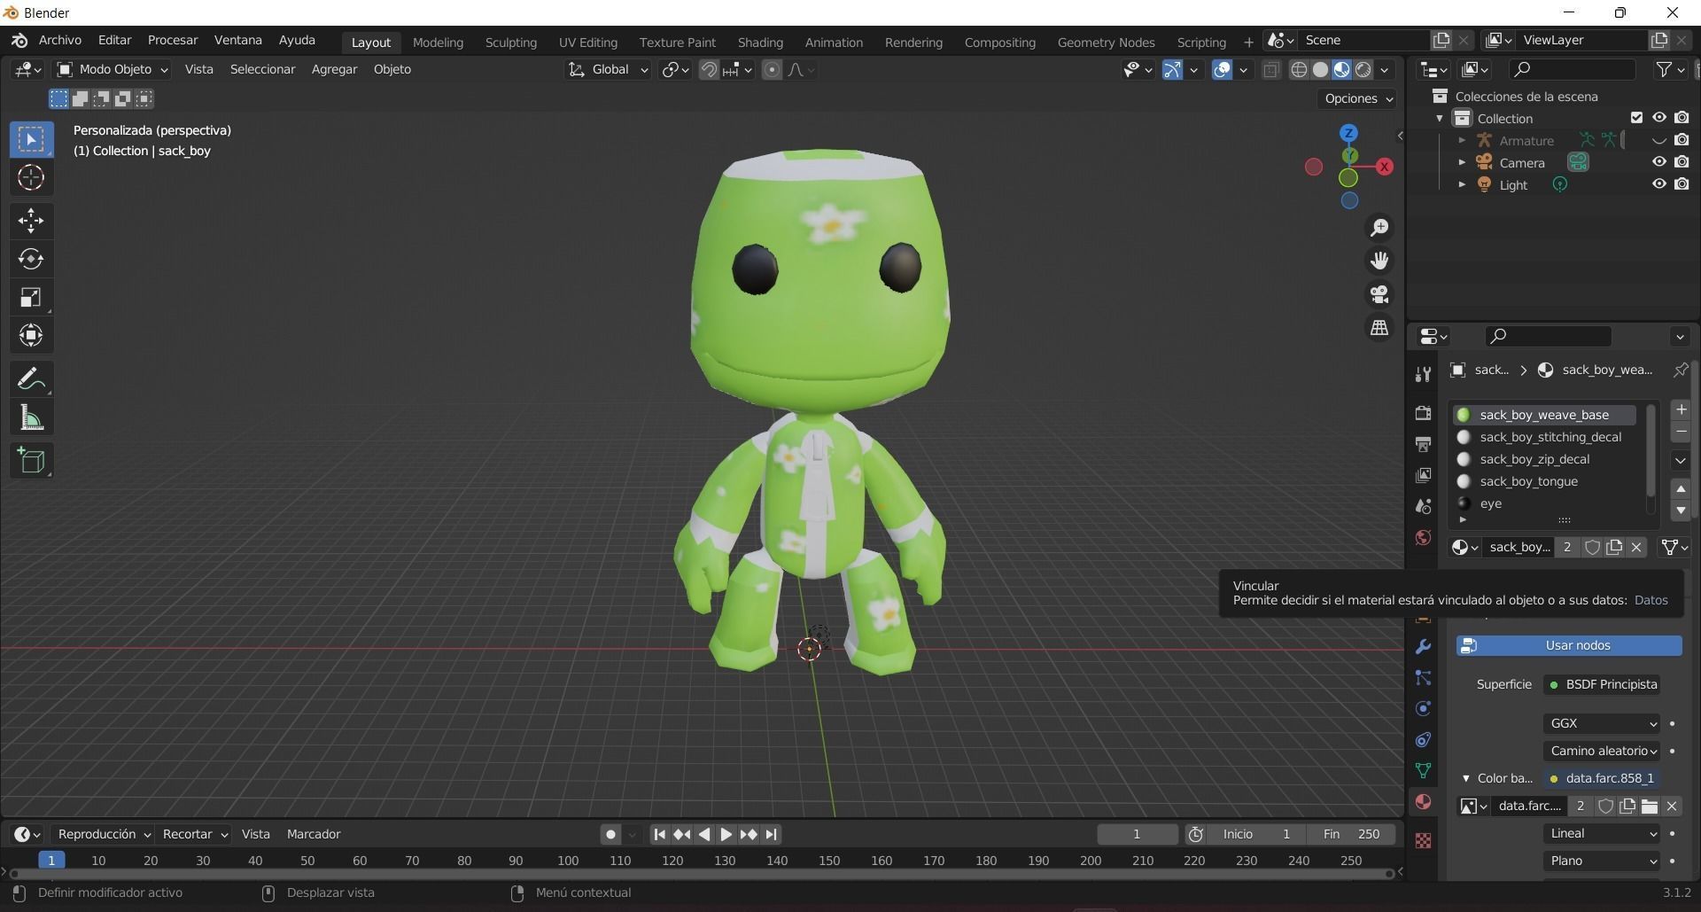
Task: Choose the Measure tool
Action: coord(31,417)
